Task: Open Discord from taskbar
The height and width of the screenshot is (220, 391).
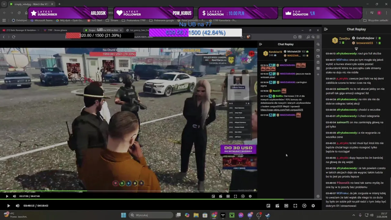Action: pyautogui.click(x=250, y=215)
